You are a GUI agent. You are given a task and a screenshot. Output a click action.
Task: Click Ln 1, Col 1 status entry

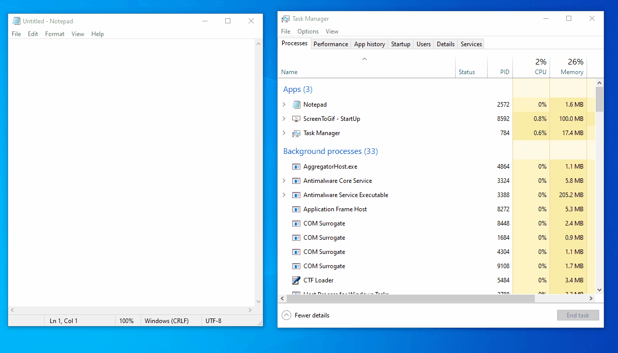[x=63, y=320]
